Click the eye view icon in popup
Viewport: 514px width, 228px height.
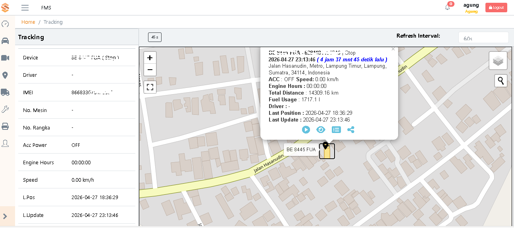click(x=321, y=129)
